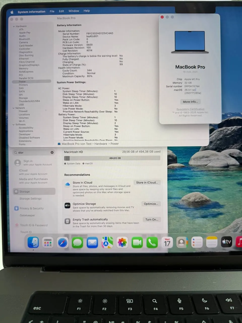Image resolution: width=242 pixels, height=323 pixels.
Task: Open the Help menu
Action: click(x=87, y=11)
